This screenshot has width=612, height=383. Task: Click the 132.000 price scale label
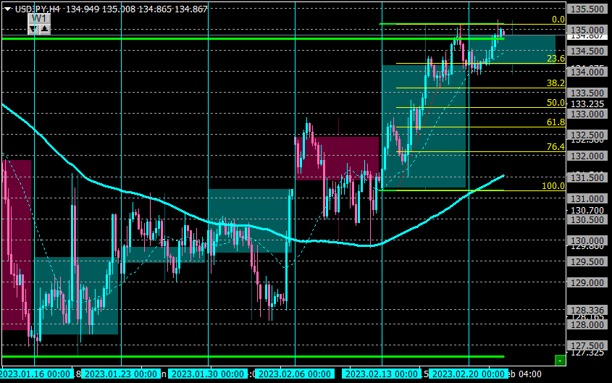point(587,156)
